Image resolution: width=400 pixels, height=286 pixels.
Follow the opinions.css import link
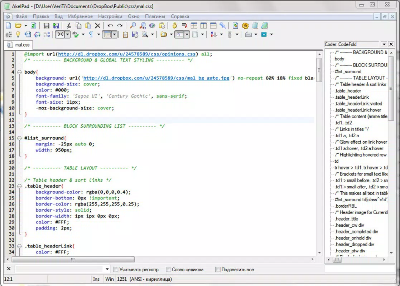[x=127, y=54]
